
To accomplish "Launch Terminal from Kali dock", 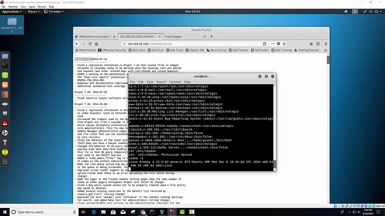I will pyautogui.click(x=5, y=65).
